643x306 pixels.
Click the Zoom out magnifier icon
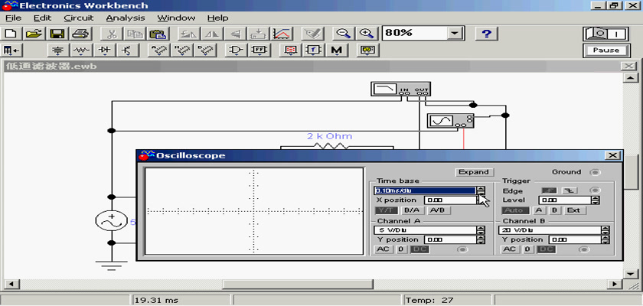(343, 34)
